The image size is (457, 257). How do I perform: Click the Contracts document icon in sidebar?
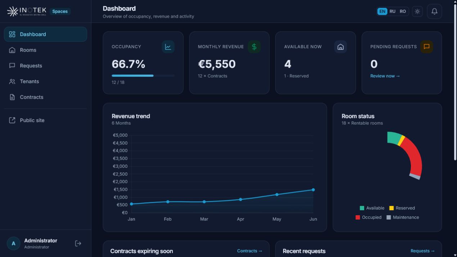coord(12,97)
